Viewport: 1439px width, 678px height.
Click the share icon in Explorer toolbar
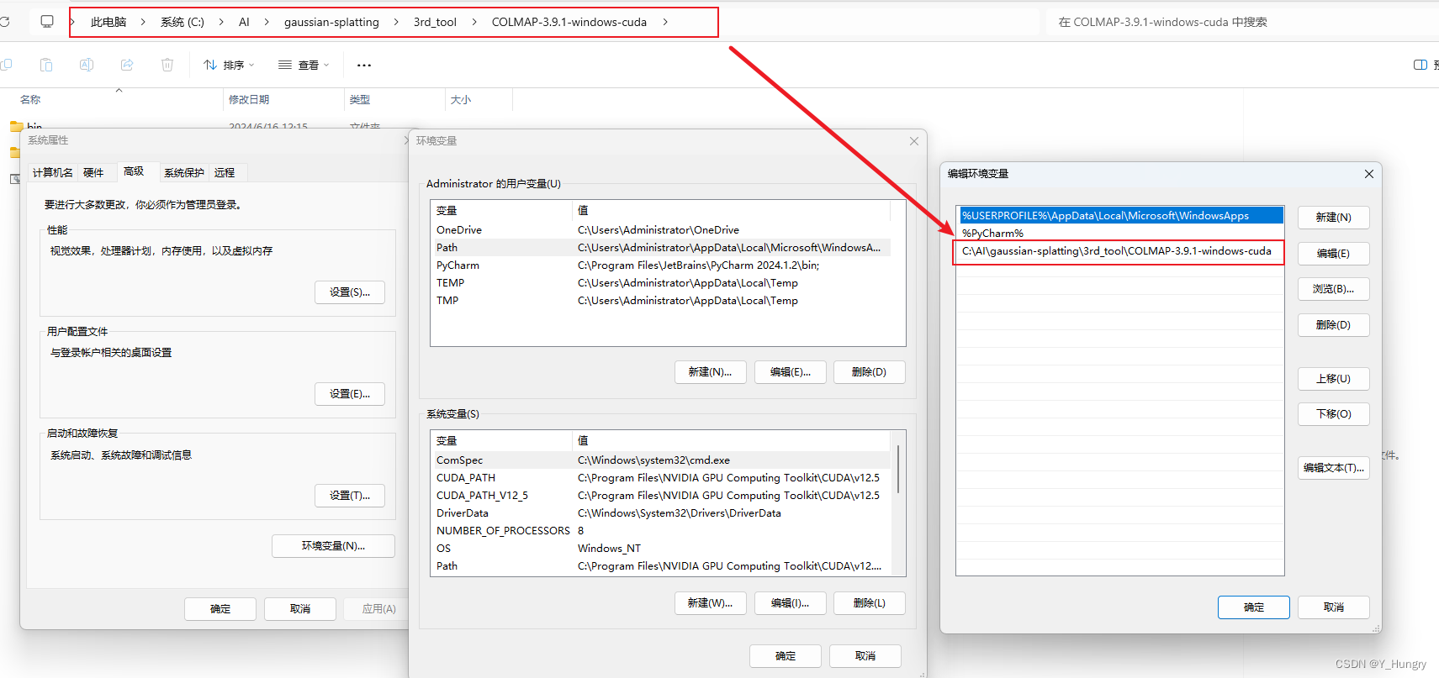[x=127, y=65]
